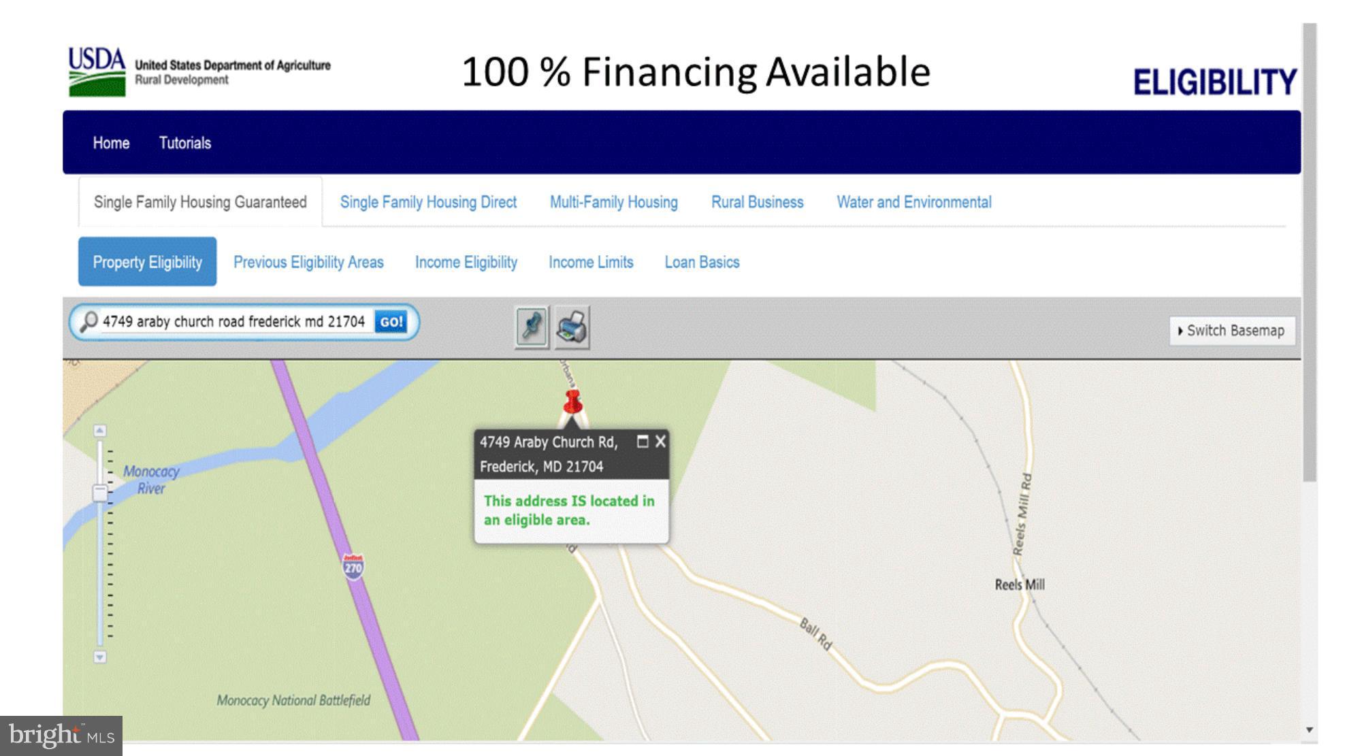Viewport: 1345px width, 756px height.
Task: Click the pushpin tool icon
Action: pos(532,327)
